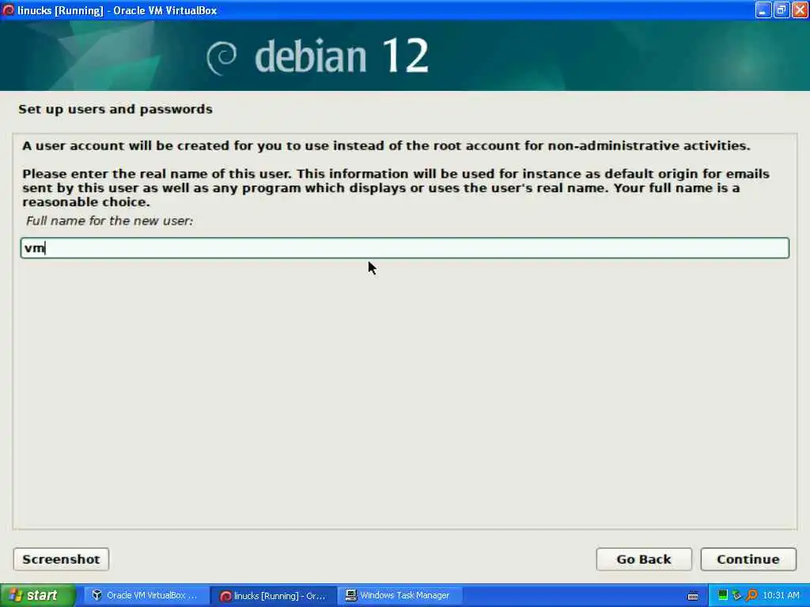
Task: Restore down the linucks VirtualBox window
Action: 782,9
